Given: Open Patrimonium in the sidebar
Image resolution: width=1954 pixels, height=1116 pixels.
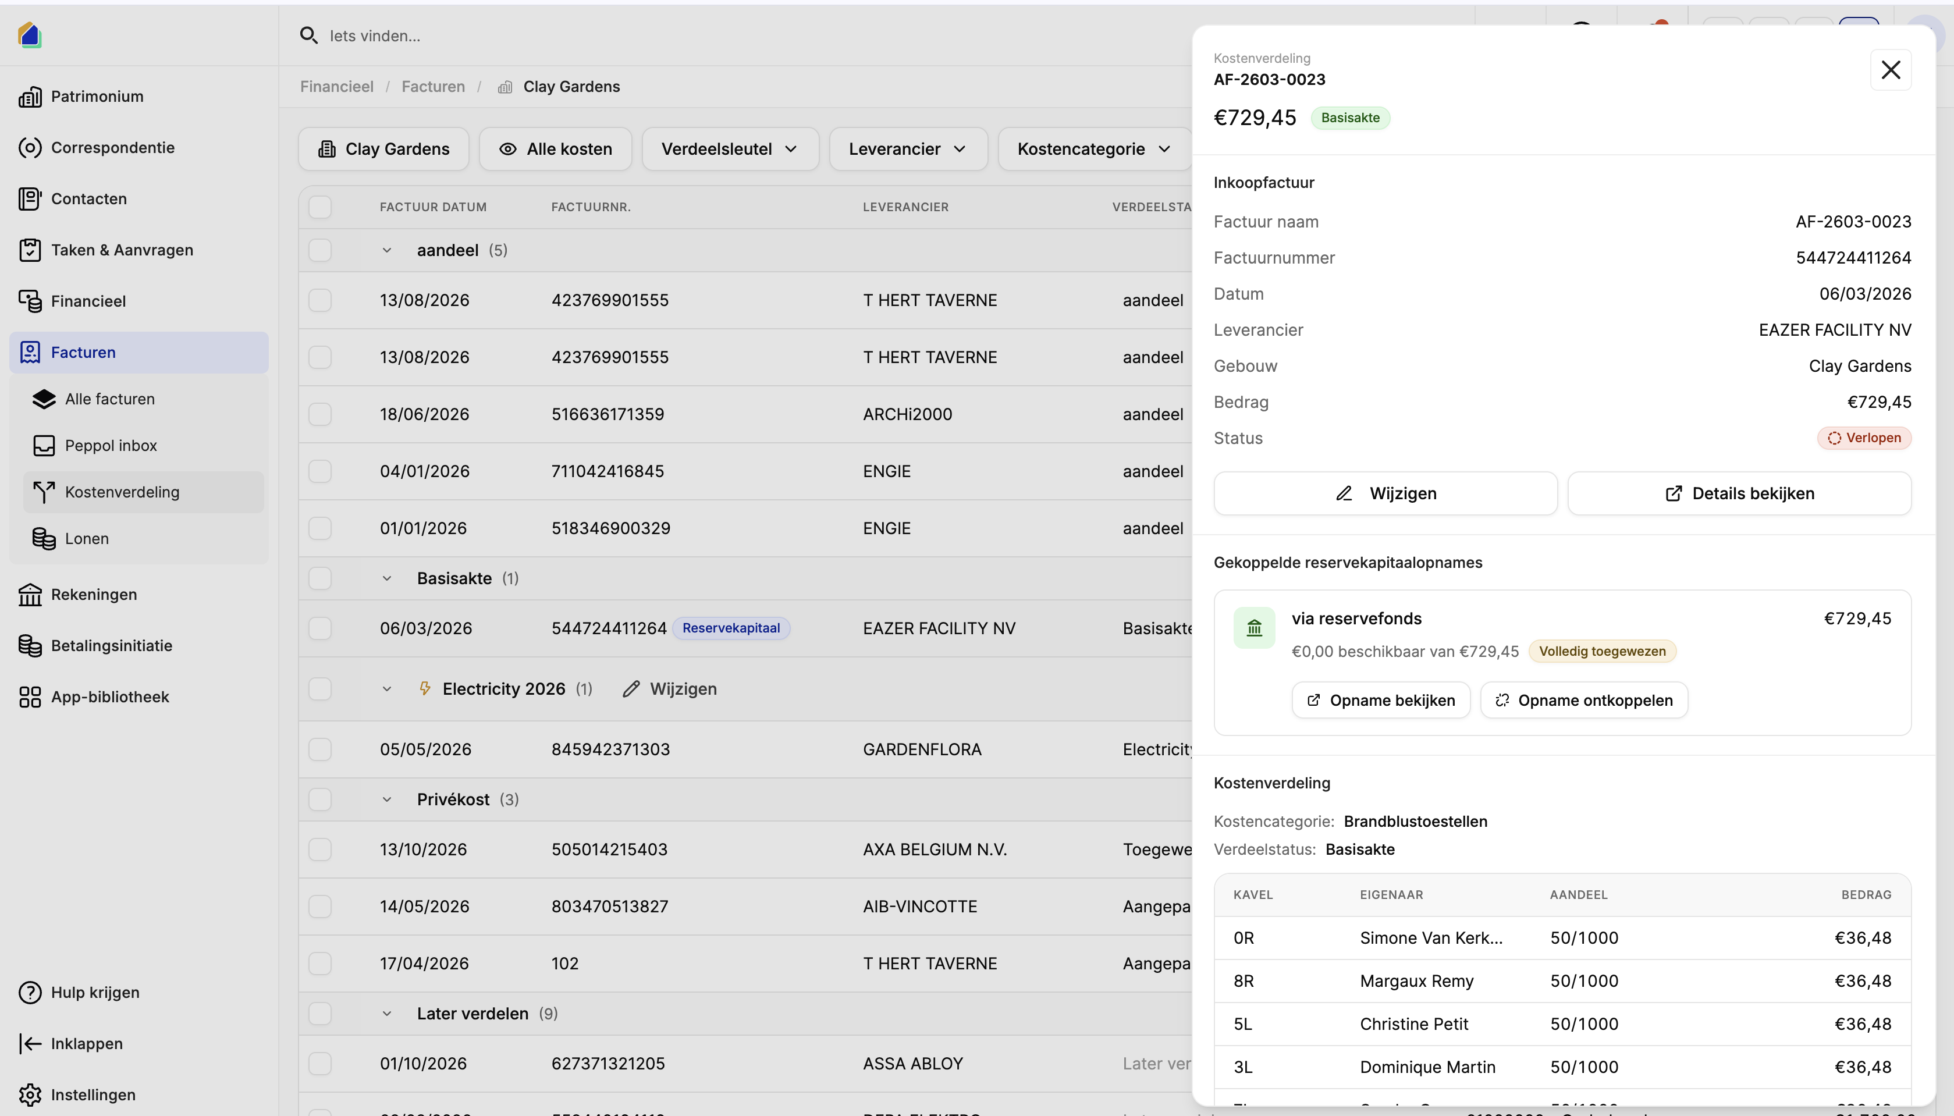Looking at the screenshot, I should click(138, 96).
